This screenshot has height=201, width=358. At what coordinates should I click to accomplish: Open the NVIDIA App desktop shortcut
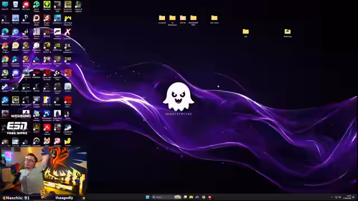(57, 47)
